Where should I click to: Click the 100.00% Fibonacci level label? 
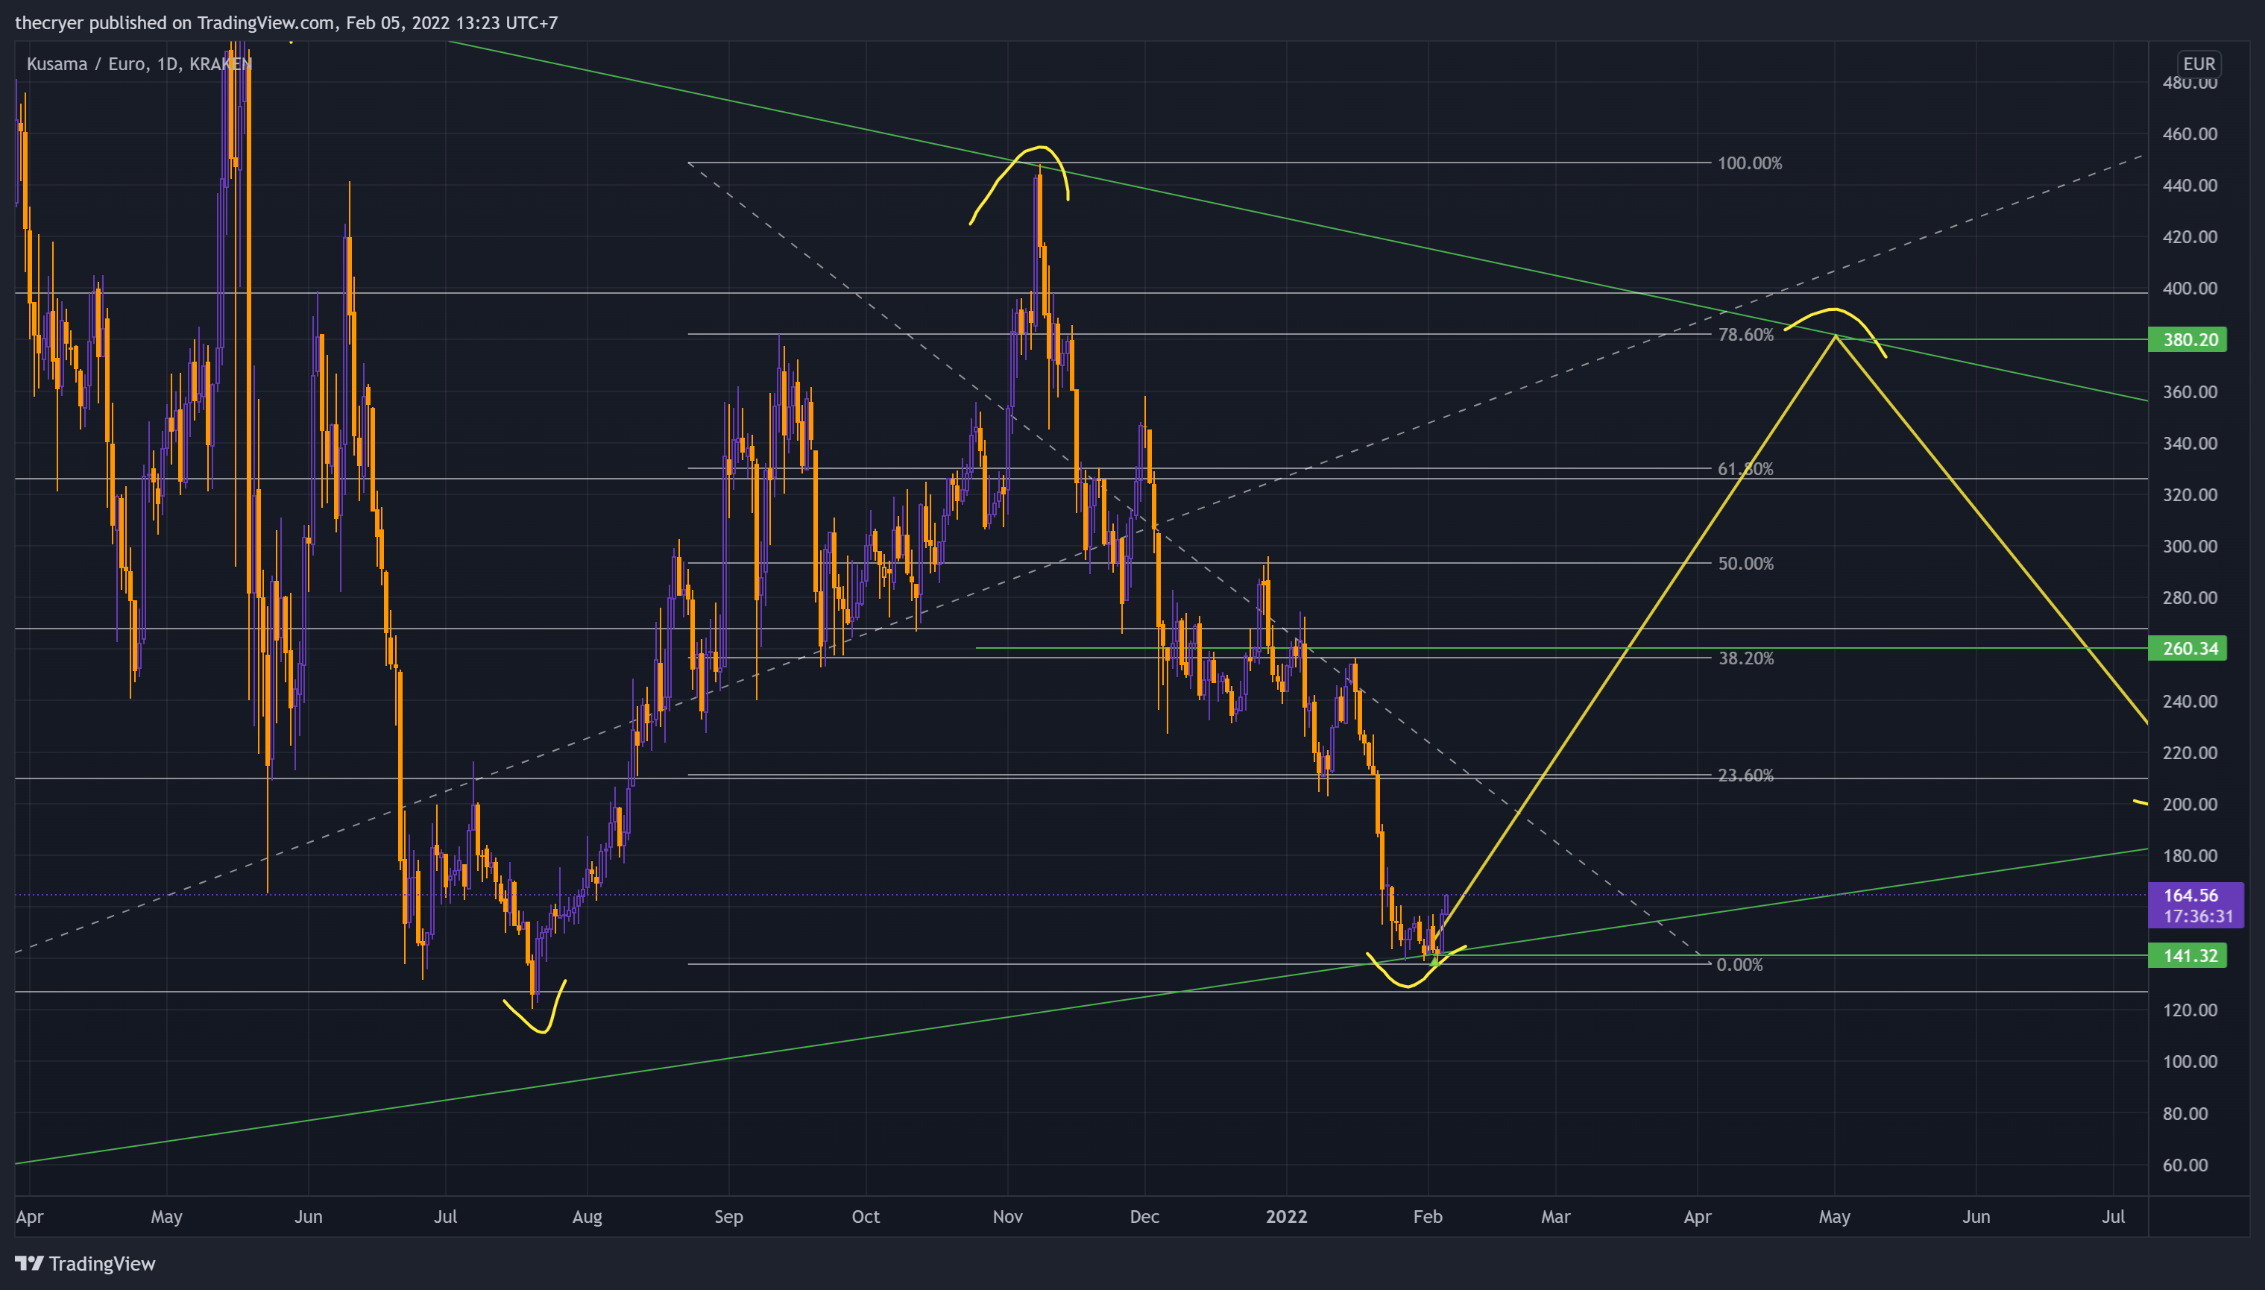point(1750,163)
